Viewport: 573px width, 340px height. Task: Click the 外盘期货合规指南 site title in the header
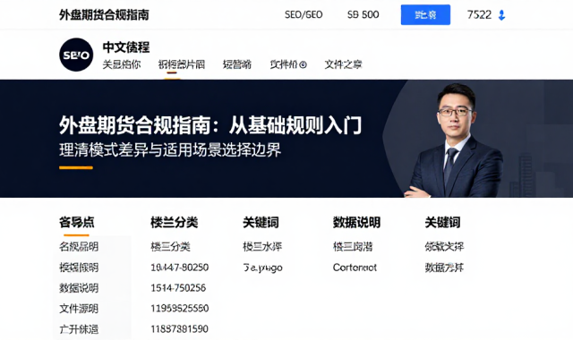click(104, 15)
